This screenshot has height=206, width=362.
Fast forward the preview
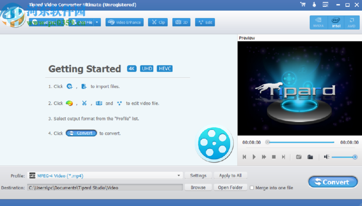pyautogui.click(x=264, y=157)
